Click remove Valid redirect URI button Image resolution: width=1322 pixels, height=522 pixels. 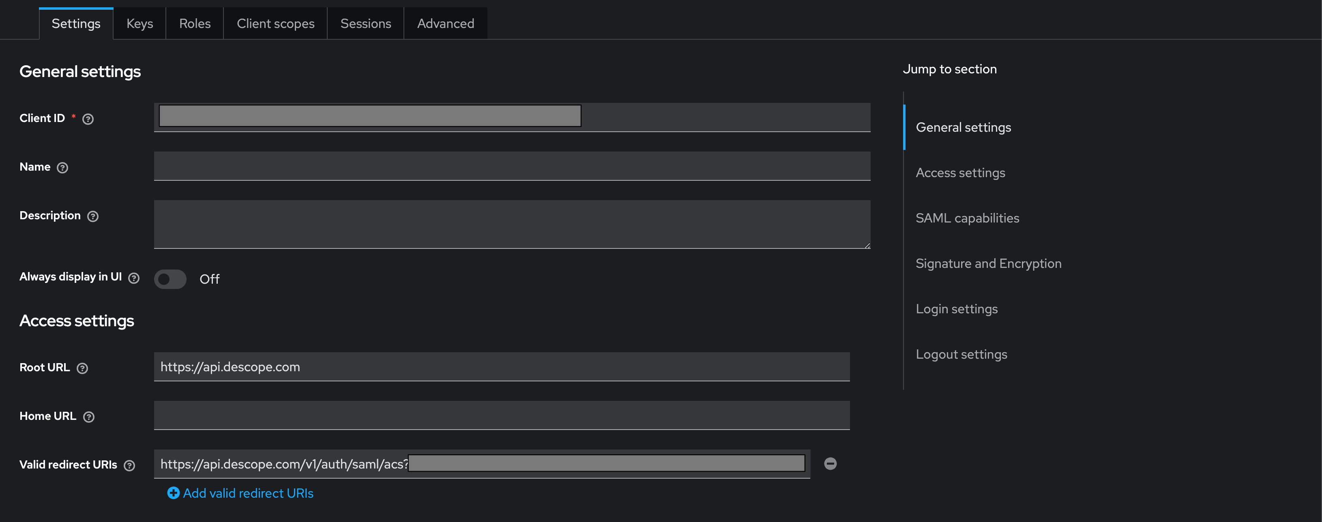(830, 464)
